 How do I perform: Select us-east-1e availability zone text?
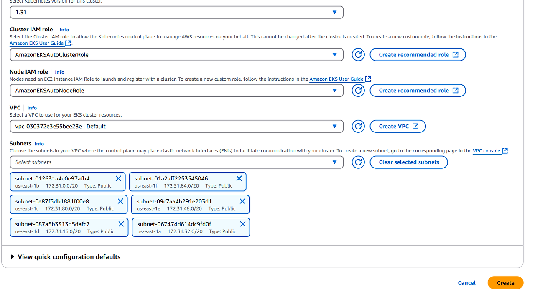coord(148,208)
